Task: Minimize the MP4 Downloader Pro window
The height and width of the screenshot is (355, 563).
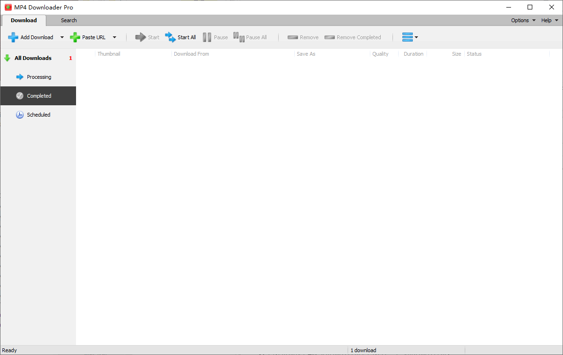Action: click(x=508, y=7)
